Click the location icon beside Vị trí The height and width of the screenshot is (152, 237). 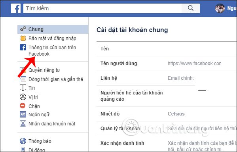[23, 97]
